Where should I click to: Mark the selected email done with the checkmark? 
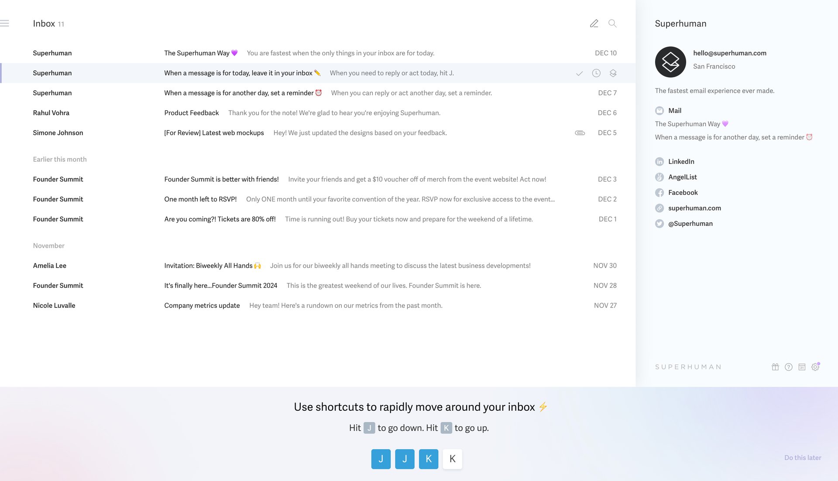pos(580,73)
